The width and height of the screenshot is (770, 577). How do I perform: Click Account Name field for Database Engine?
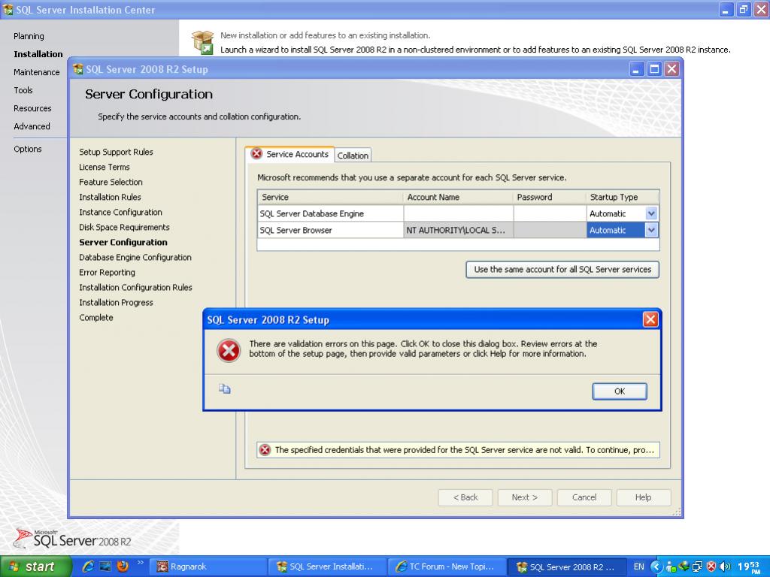tap(458, 213)
